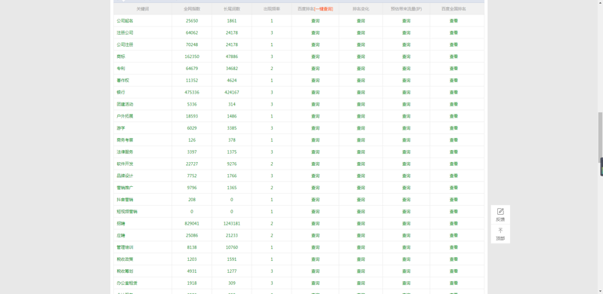Click the 长尾词数 value 1243181
Screen dimensions: 603x294
(231, 223)
